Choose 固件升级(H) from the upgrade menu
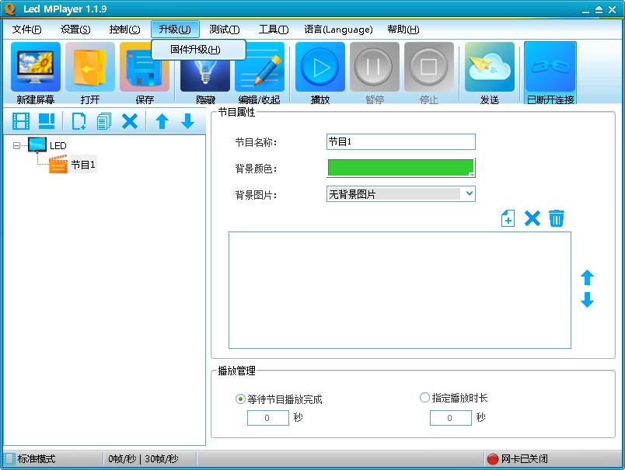Viewport: 625px width, 470px height. [x=195, y=50]
